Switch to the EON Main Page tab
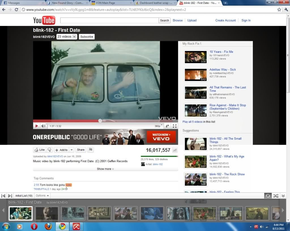Image resolution: width=290 pixels, height=231 pixels. coord(111,3)
